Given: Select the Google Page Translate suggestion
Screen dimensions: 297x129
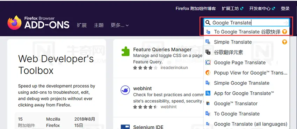Looking at the screenshot, I should point(247,62).
